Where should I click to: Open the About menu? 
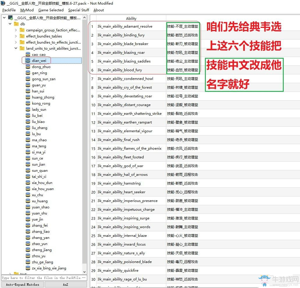pyautogui.click(x=99, y=10)
